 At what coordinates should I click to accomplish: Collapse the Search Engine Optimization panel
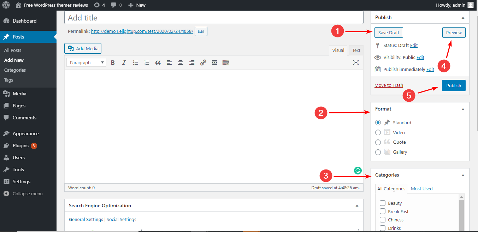[x=357, y=206]
